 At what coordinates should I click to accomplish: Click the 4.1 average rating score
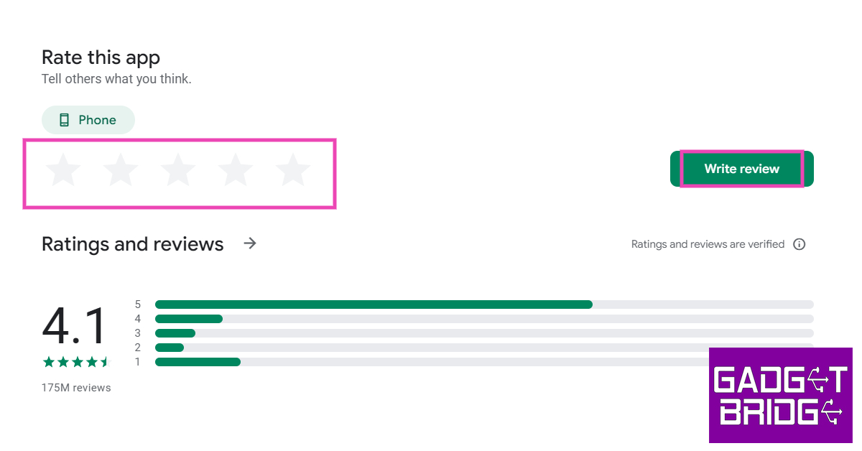(x=74, y=327)
